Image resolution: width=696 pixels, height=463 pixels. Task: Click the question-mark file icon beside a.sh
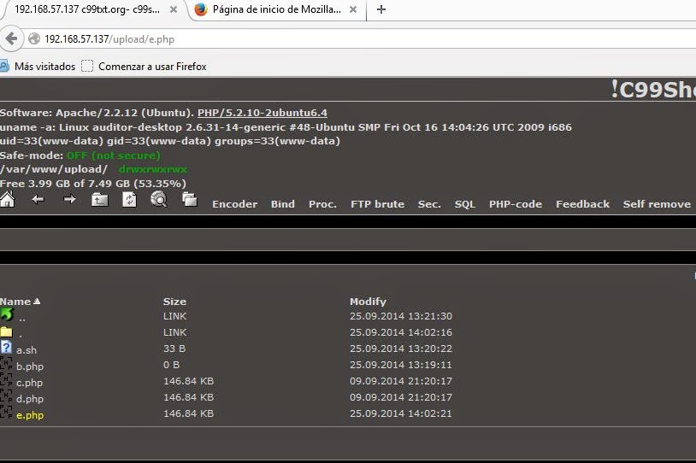pos(6,347)
